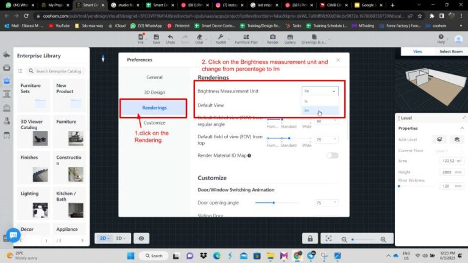
Task: Click the zoom out magnifier icon
Action: 344,239
